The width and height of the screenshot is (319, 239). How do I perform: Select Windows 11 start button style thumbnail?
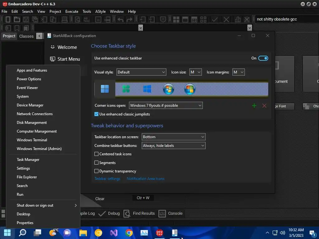click(x=105, y=89)
